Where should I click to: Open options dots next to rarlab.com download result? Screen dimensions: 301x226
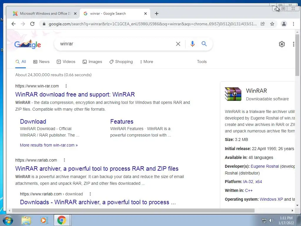tap(90, 194)
